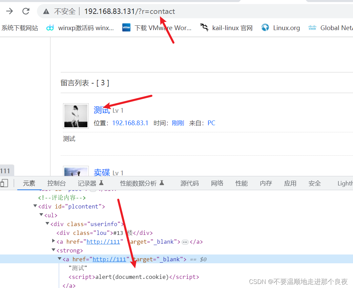This screenshot has width=353, height=288.
Task: Select the 评论内容 comment line
Action: pyautogui.click(x=62, y=198)
